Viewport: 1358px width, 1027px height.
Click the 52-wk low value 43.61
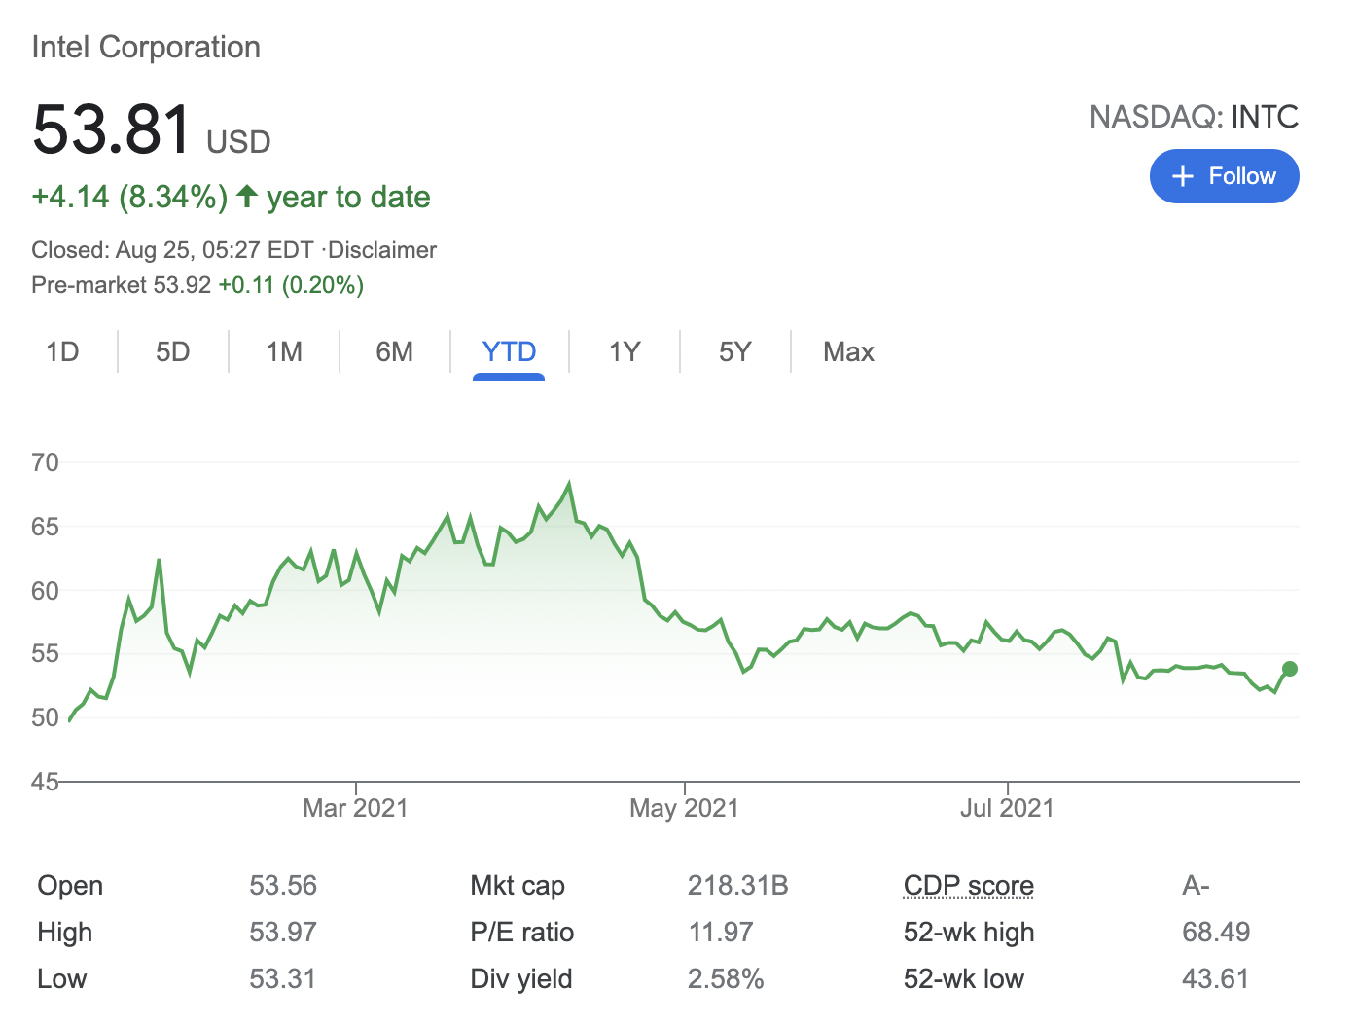[1216, 978]
